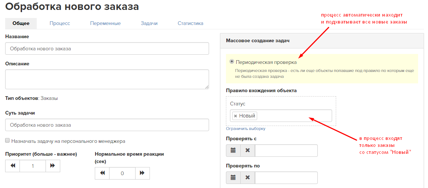Select the Периодическая проверка radio option

(x=232, y=62)
